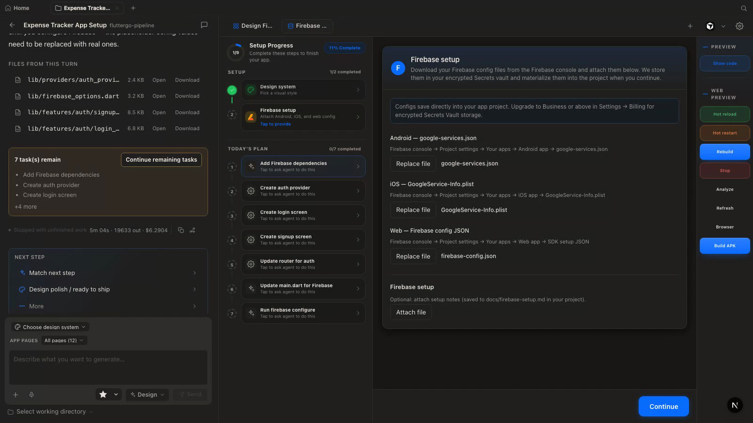
Task: Click the Rebuild button
Action: click(x=725, y=152)
